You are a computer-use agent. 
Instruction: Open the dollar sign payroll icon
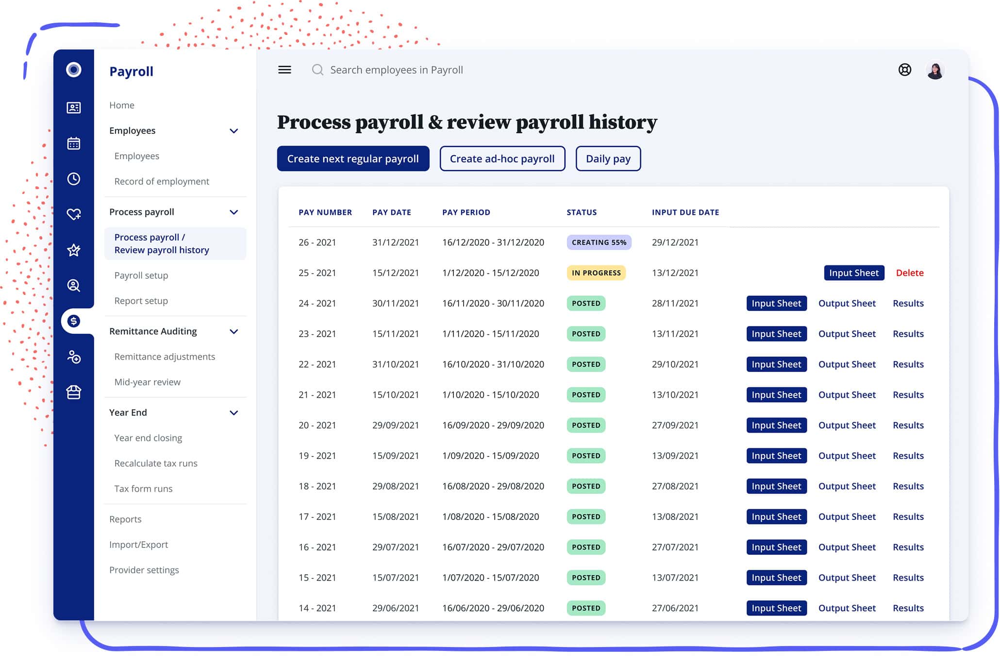[74, 321]
